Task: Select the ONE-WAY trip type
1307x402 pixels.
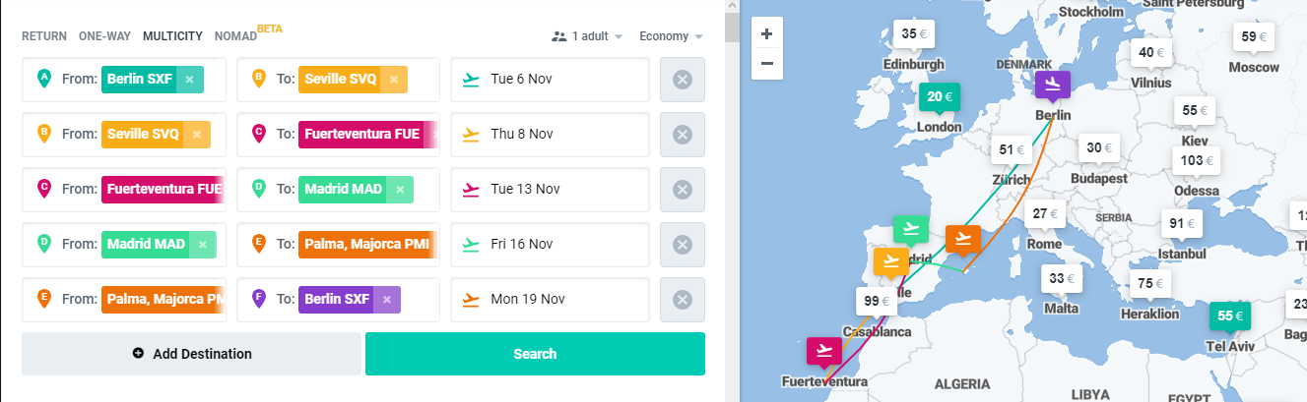Action: tap(104, 36)
